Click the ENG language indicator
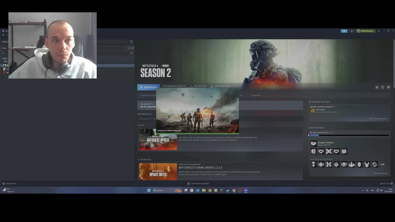Image resolution: width=395 pixels, height=222 pixels. 372,190
